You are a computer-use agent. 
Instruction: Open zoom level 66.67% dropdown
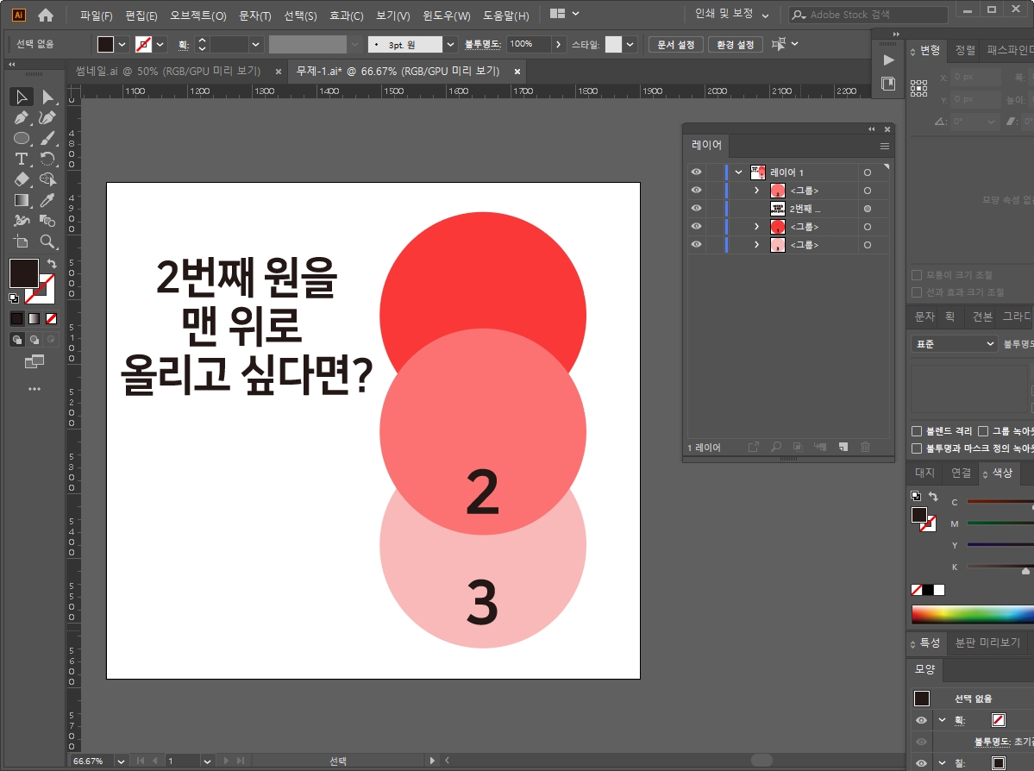pos(121,762)
